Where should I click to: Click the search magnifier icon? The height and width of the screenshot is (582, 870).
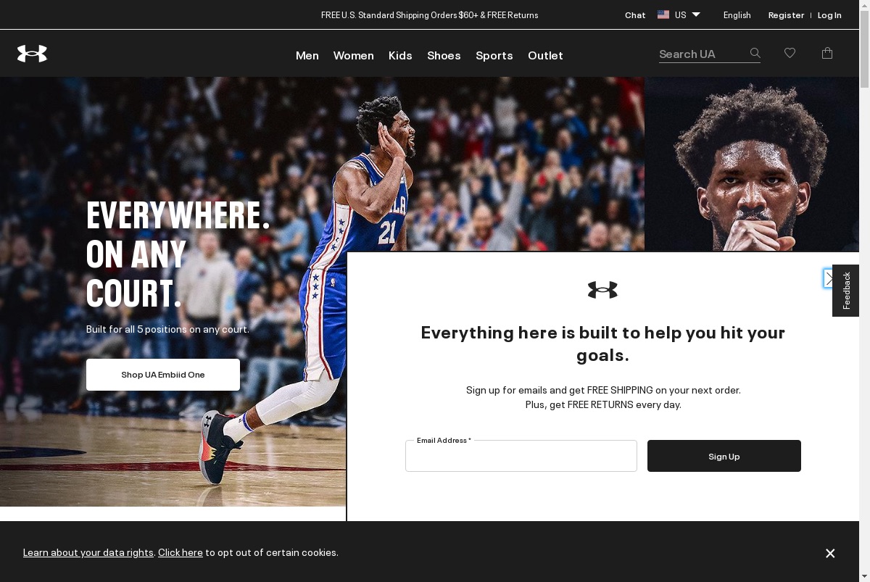click(755, 53)
